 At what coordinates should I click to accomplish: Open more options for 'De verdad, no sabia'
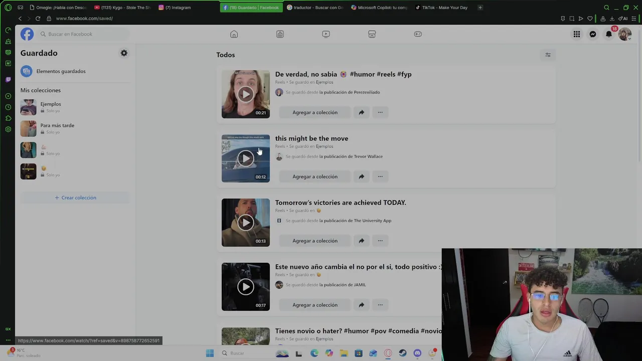[380, 112]
